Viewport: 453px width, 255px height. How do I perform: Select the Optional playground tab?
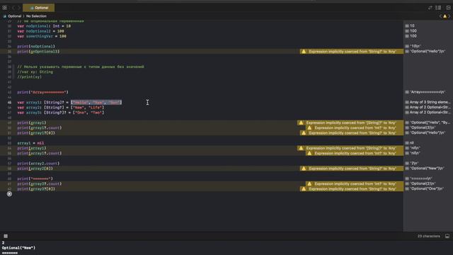click(x=39, y=8)
